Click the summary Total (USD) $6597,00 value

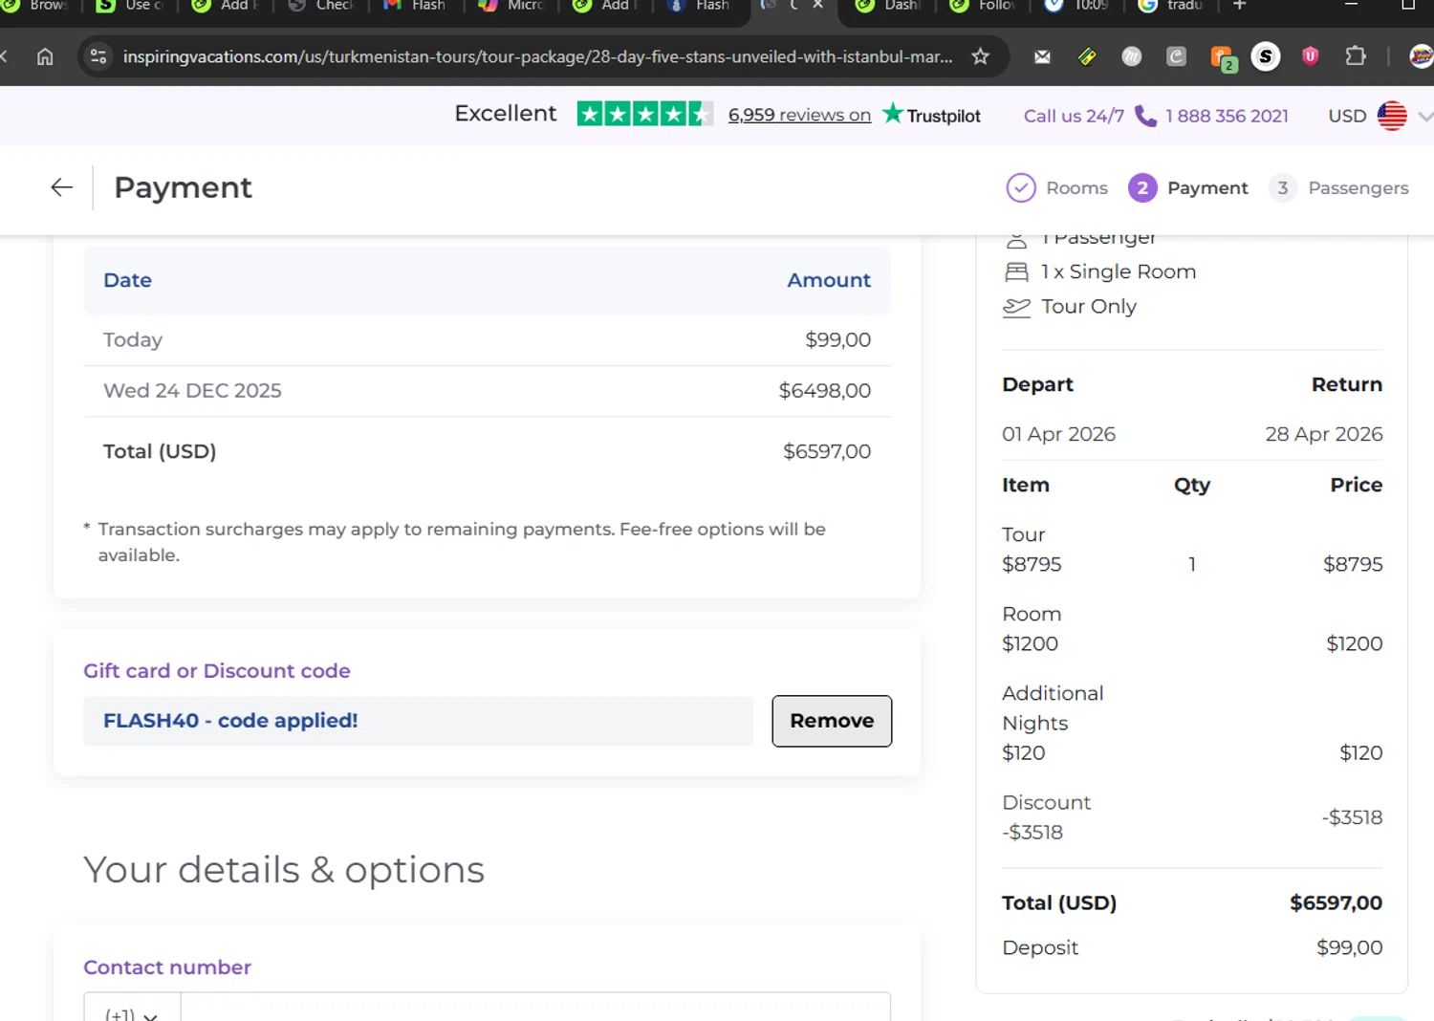point(1336,902)
